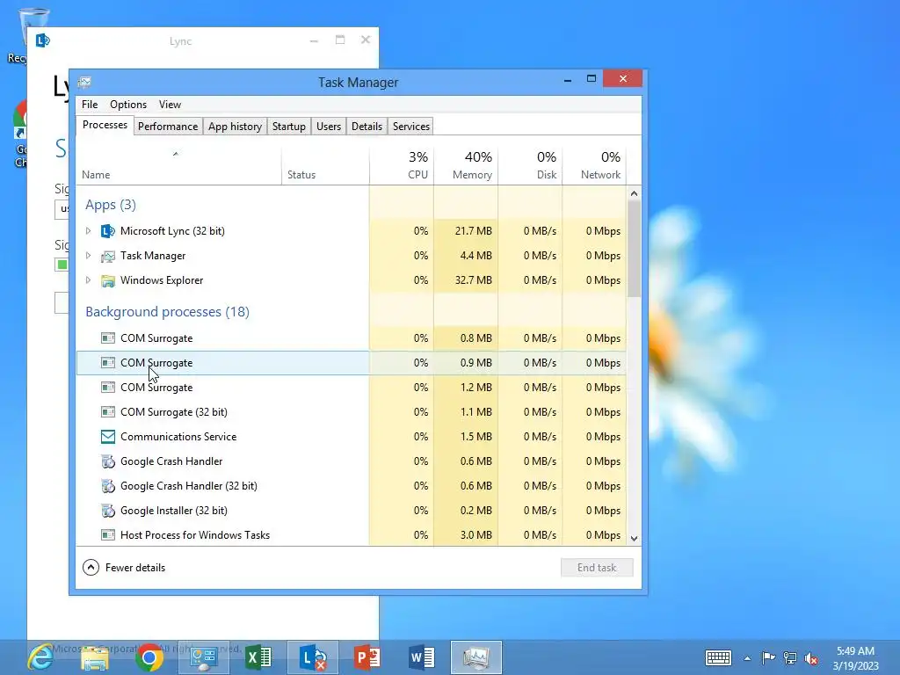Sort by the Memory column header

(466, 166)
